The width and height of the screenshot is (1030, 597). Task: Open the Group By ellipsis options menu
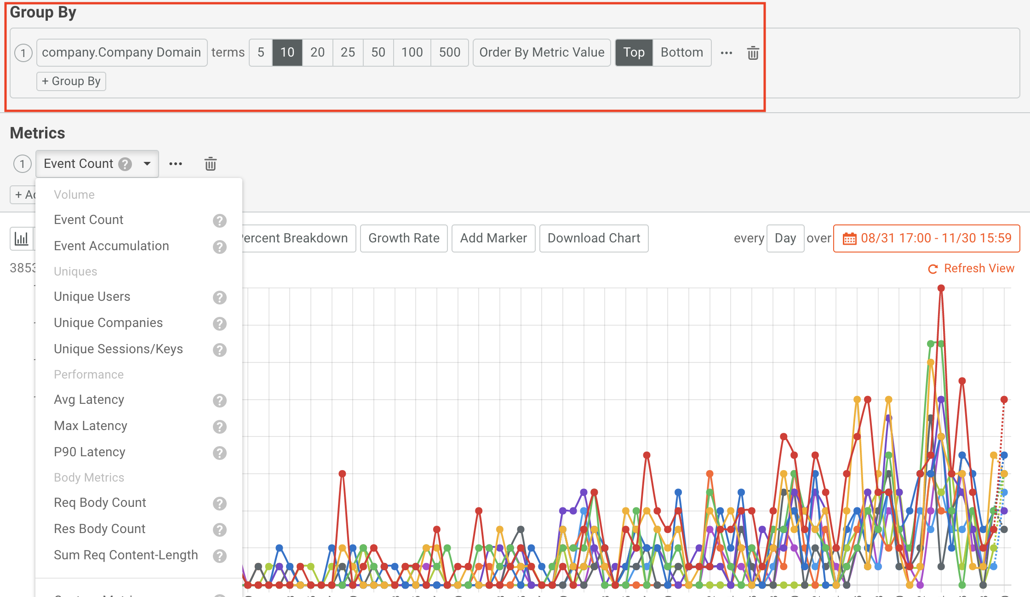[x=727, y=52]
